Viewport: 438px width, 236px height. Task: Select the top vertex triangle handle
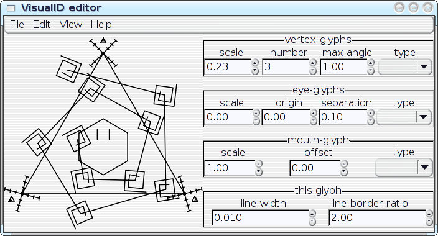click(103, 41)
